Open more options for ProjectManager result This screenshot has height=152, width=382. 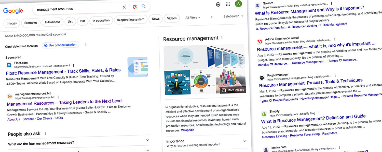[x=335, y=75]
